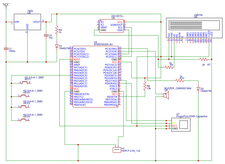The height and width of the screenshot is (164, 225).
Task: Click the PD7(OC2) pin label
Action: pos(111,65)
